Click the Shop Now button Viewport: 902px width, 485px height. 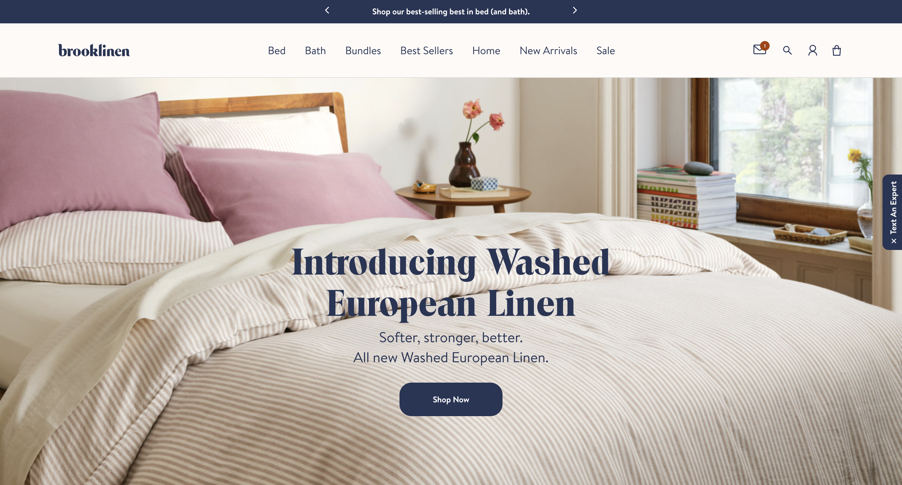pos(451,399)
